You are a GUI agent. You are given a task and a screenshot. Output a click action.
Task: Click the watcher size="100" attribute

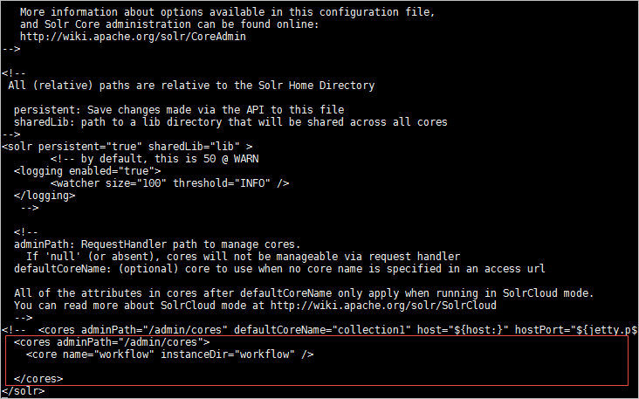tap(127, 183)
